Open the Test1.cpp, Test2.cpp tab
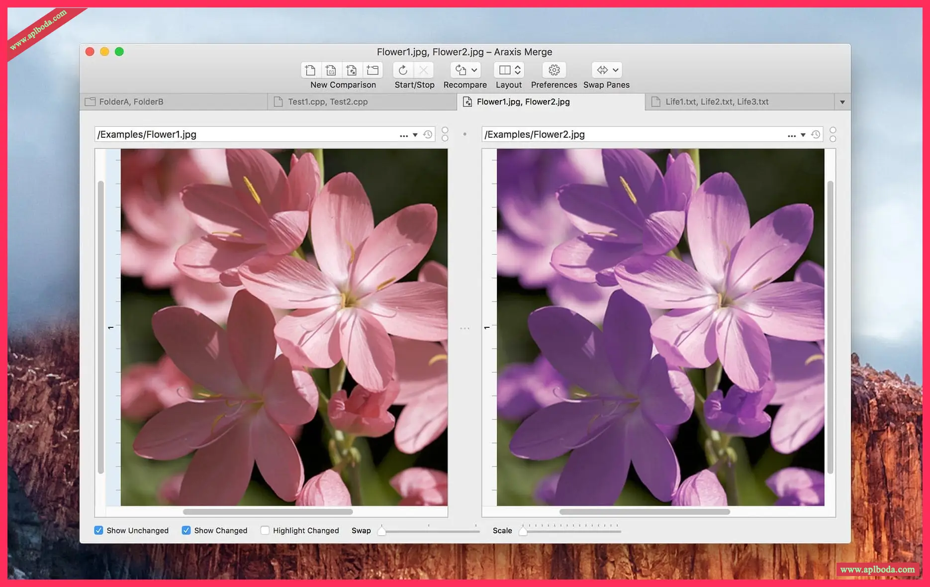930x587 pixels. coord(328,102)
